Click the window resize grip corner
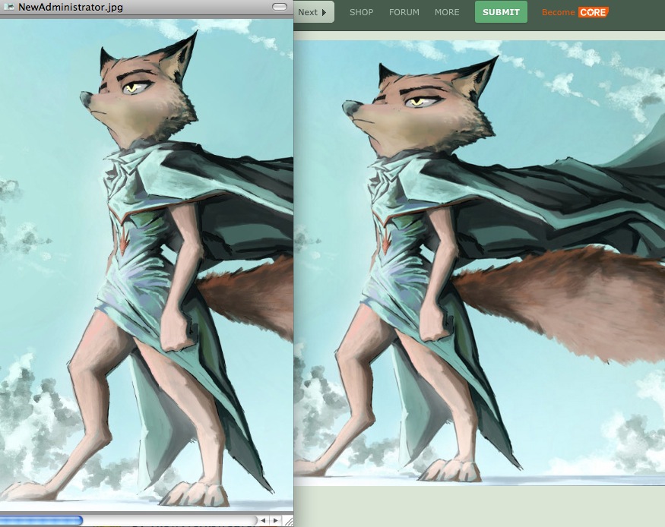The width and height of the screenshot is (665, 527). pyautogui.click(x=287, y=521)
